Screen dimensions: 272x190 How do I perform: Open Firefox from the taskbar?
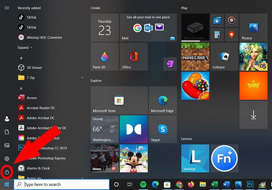coord(191,185)
